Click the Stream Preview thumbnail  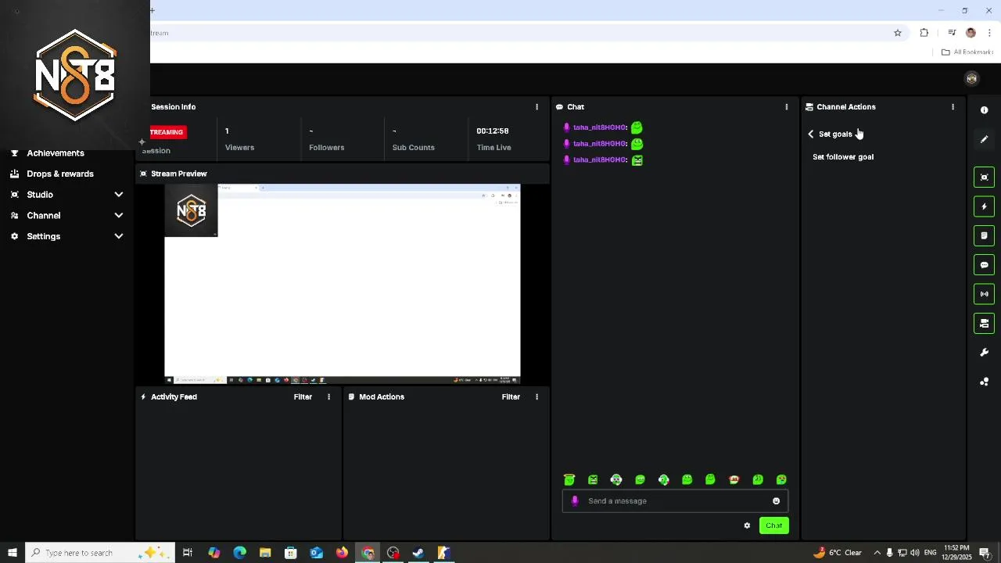point(343,284)
